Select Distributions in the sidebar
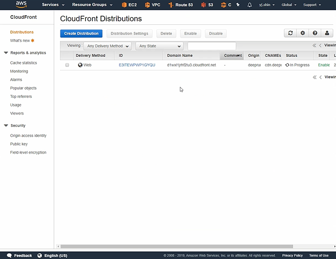Image resolution: width=336 pixels, height=259 pixels. 22,32
